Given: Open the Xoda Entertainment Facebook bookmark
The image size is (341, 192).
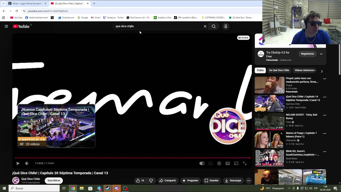Looking at the screenshot, I should [x=36, y=18].
